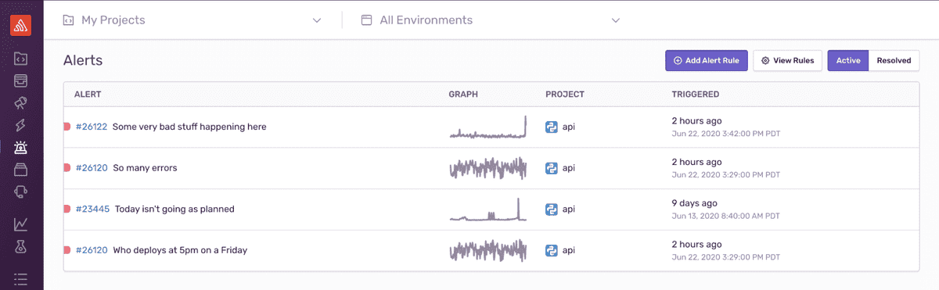Click the 'Alerts' page heading
This screenshot has height=290, width=939.
(83, 60)
